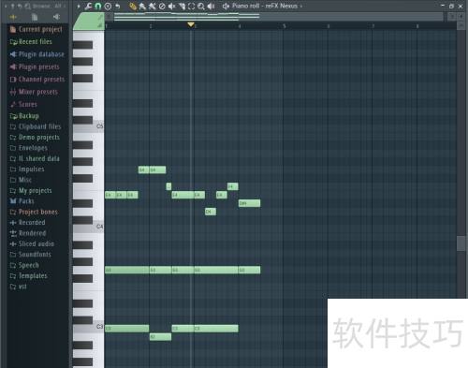The width and height of the screenshot is (468, 368).
Task: Open the Plugin presets folder
Action: 35,66
